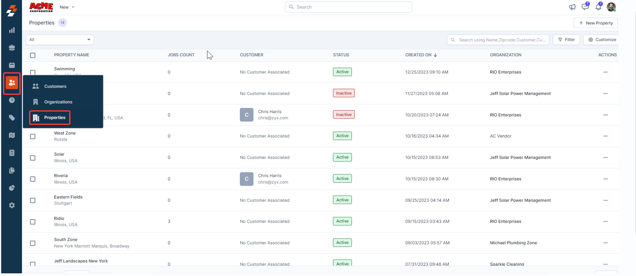Open the dashboard bar chart sidebar icon
Viewport: 636px width, 276px height.
point(12,30)
